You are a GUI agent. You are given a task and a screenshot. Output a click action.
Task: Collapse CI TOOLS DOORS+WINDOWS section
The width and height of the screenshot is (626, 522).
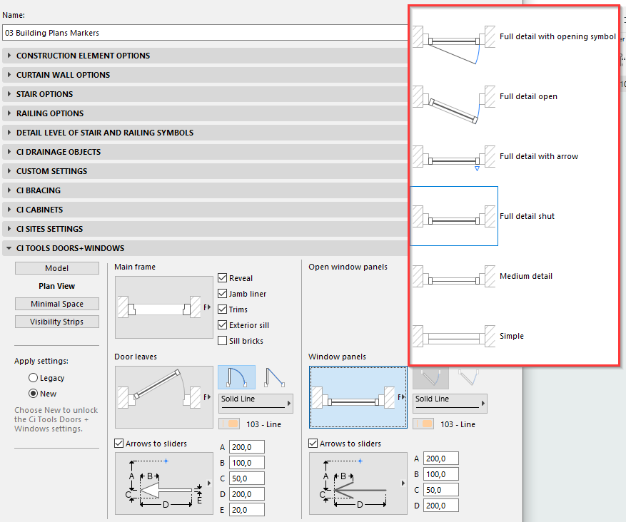(x=70, y=248)
